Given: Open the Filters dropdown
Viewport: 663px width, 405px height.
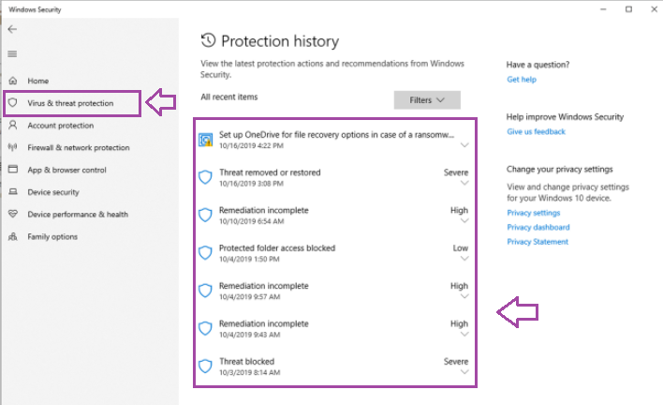Looking at the screenshot, I should (427, 99).
